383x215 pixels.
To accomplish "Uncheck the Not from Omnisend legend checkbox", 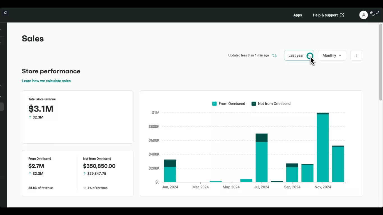I will coord(254,104).
